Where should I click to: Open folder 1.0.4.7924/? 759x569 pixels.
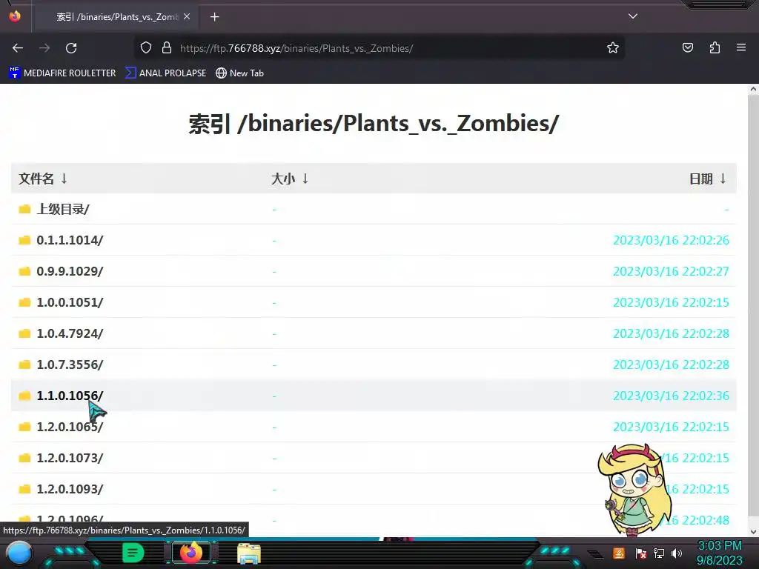[70, 333]
